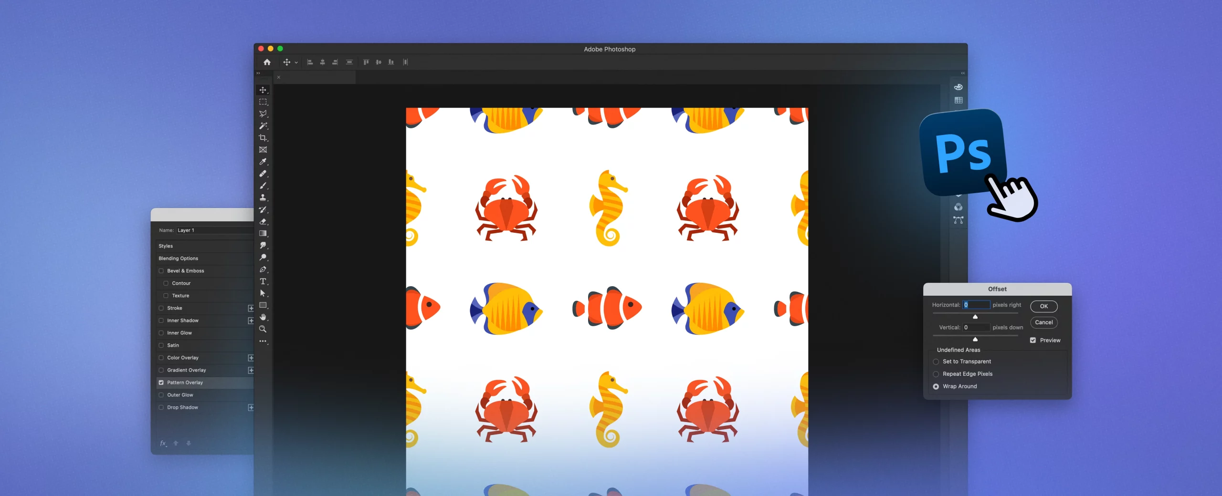Select the Brush tool

[x=263, y=186]
